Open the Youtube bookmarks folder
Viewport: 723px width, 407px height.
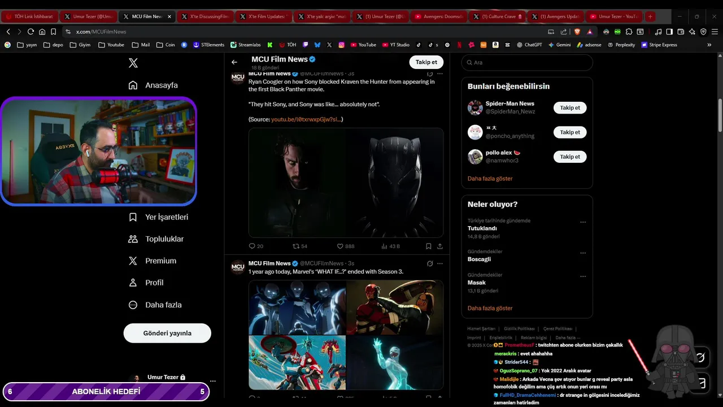coord(111,45)
